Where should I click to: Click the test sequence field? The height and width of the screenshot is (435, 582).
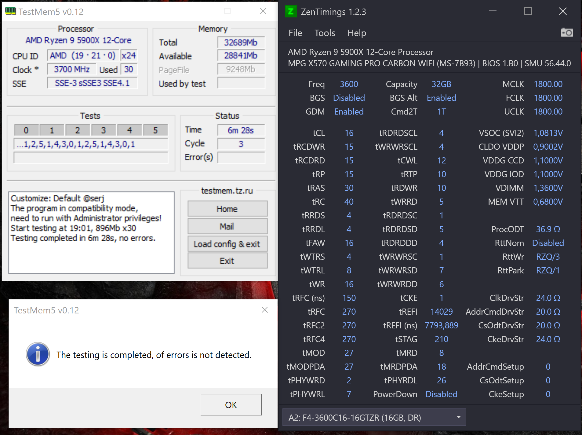[91, 144]
